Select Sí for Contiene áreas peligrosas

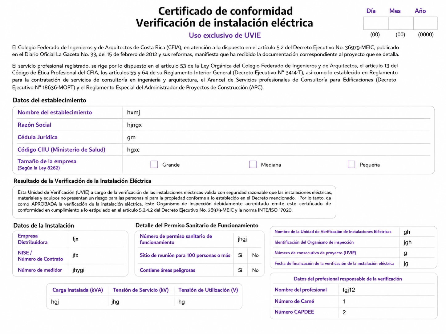coord(240,270)
